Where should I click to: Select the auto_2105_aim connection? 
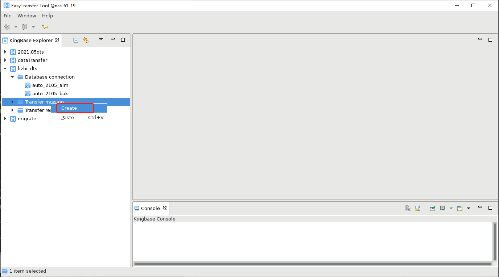point(50,85)
